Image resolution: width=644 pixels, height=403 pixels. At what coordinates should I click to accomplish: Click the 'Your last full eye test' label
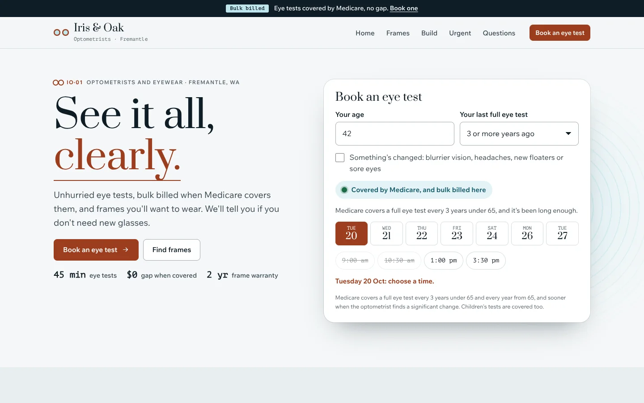494,115
